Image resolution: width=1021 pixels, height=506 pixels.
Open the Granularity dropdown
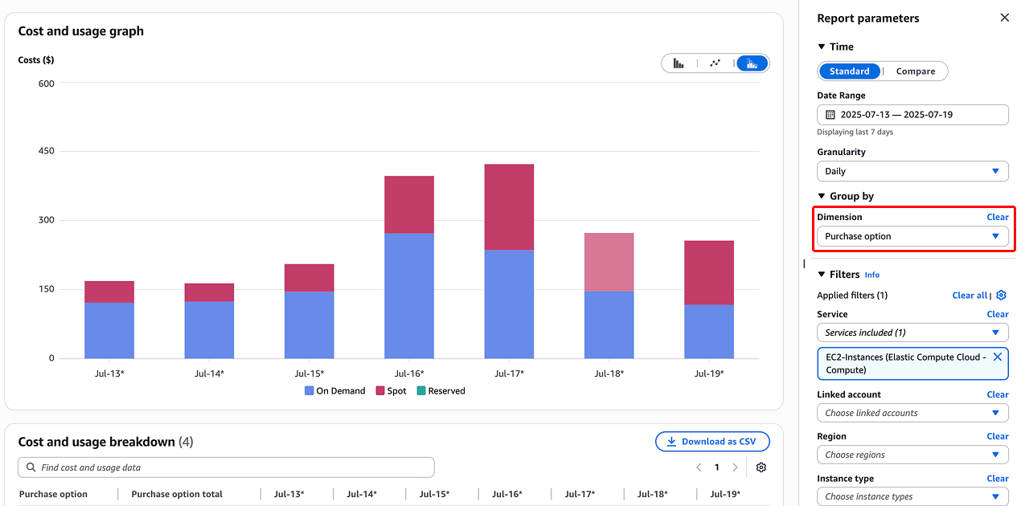(912, 171)
